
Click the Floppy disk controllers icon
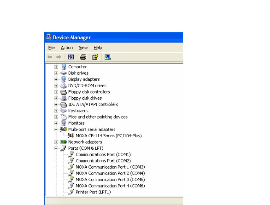tap(64, 92)
